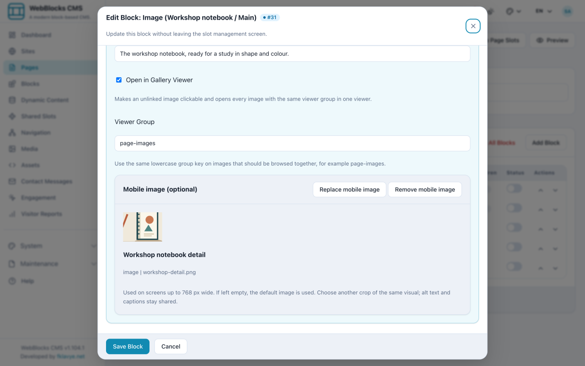Open Dashboard via its sidebar icon
This screenshot has height=366, width=585.
(x=12, y=35)
